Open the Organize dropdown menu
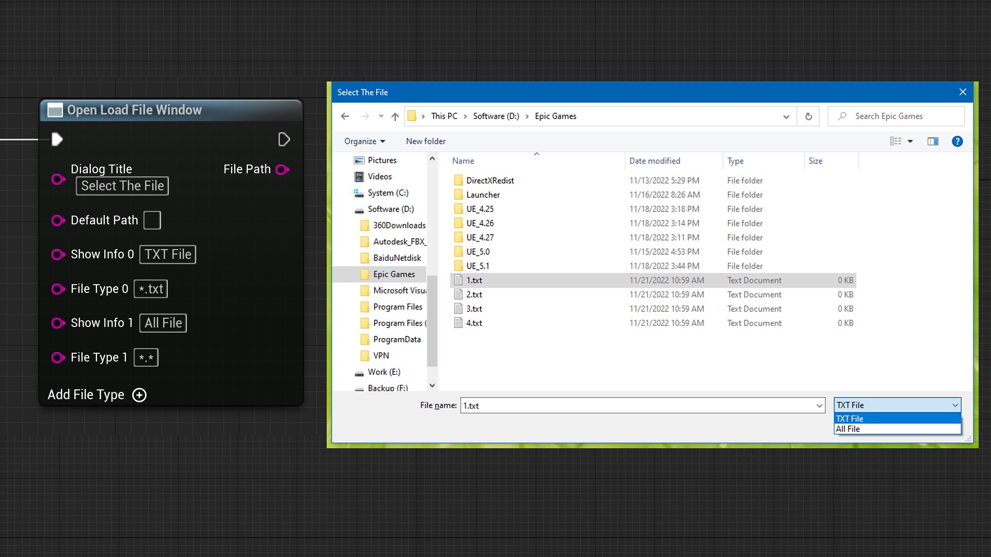The width and height of the screenshot is (991, 557). coord(364,141)
